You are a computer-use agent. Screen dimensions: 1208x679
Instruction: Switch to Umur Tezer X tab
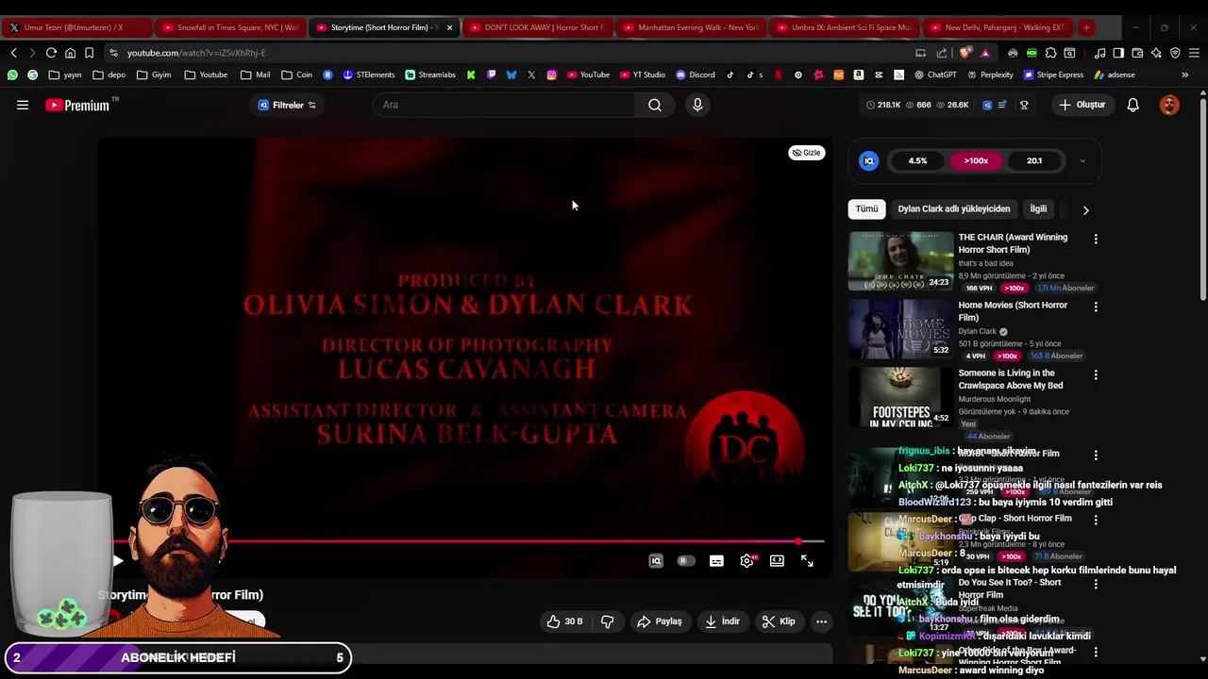pos(75,27)
